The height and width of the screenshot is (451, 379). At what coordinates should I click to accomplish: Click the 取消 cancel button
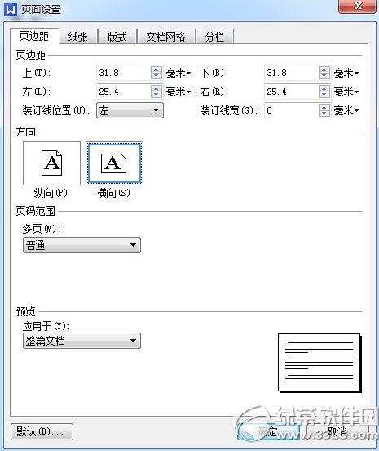(337, 431)
